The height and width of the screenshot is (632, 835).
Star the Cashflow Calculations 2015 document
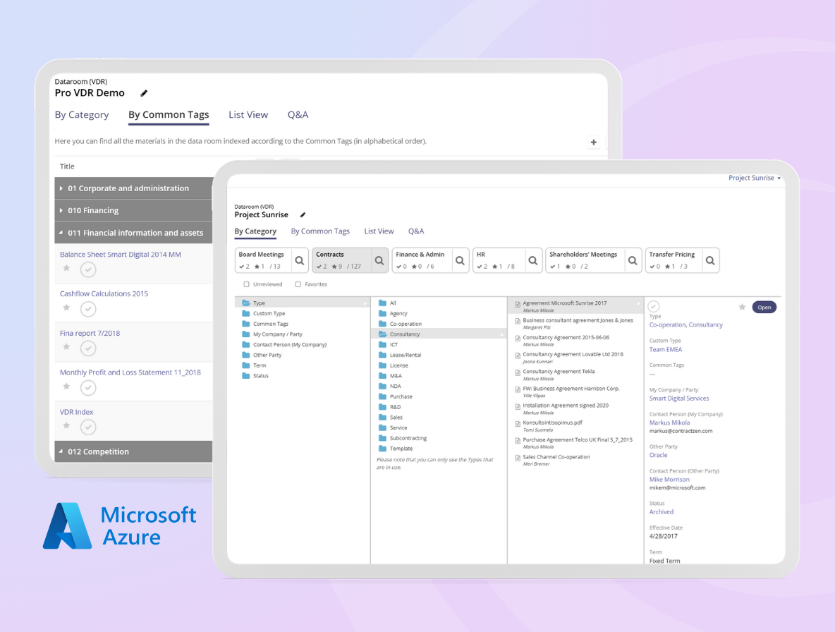click(x=66, y=308)
